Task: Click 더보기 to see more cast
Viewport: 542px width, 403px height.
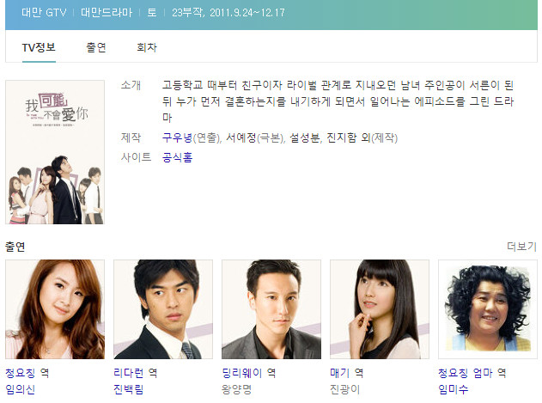Action: [x=521, y=247]
